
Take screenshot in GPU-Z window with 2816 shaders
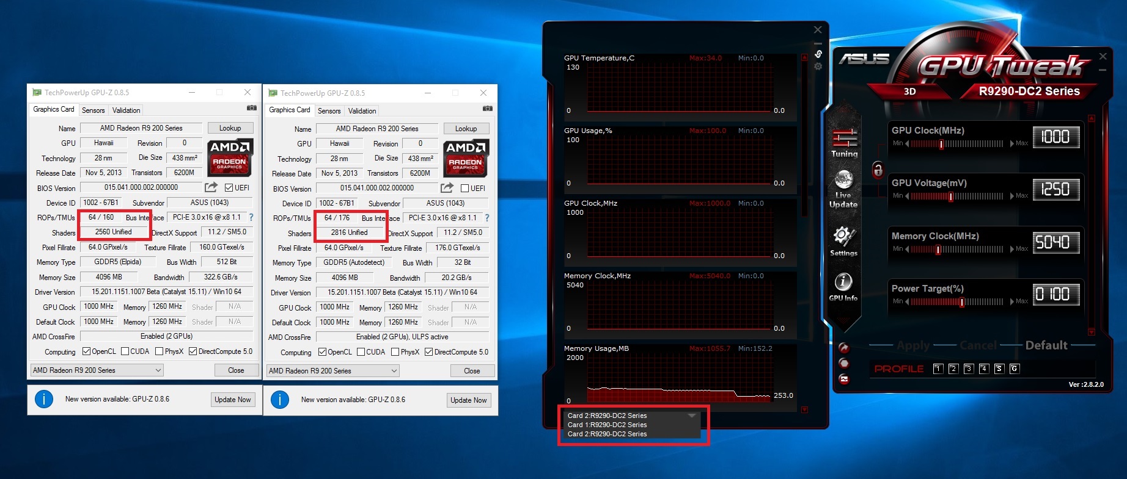(487, 109)
